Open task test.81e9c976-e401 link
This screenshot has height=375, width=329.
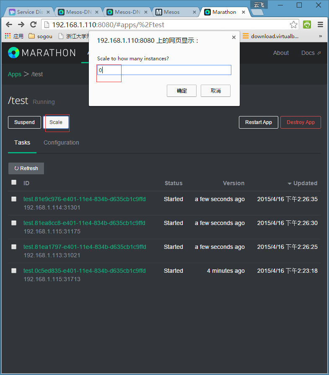click(85, 199)
